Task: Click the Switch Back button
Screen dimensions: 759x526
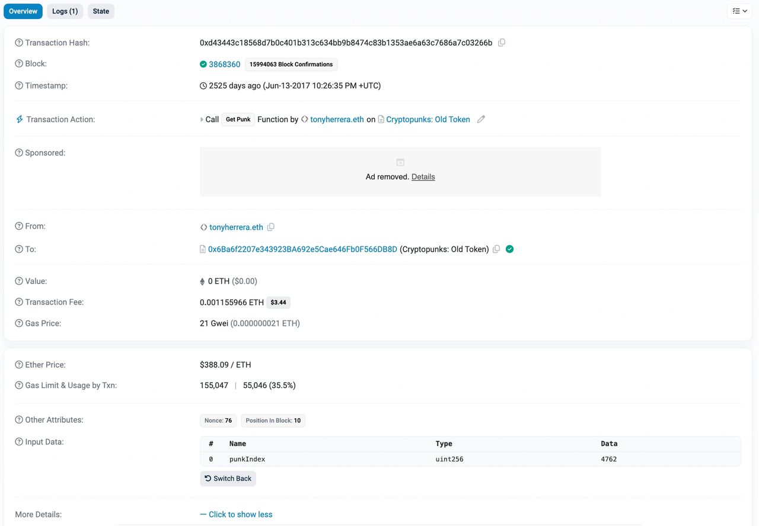Action: coord(228,479)
